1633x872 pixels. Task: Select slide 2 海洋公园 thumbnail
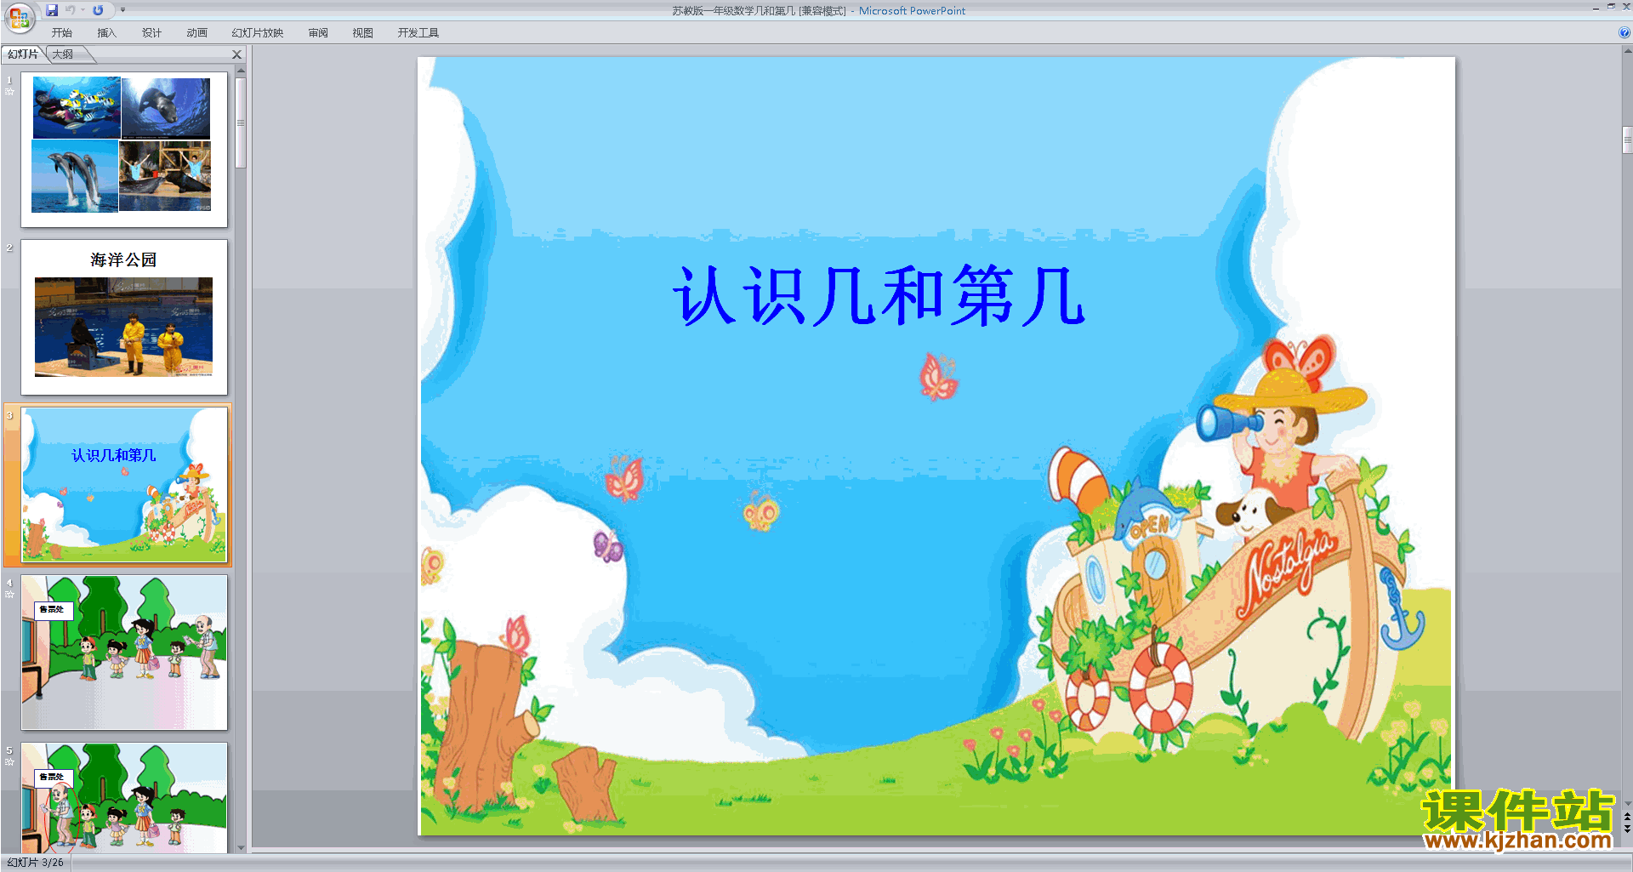[x=124, y=317]
